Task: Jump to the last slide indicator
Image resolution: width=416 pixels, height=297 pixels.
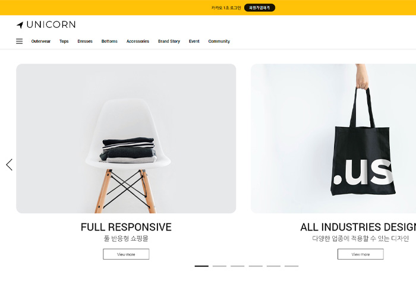Action: (x=292, y=266)
